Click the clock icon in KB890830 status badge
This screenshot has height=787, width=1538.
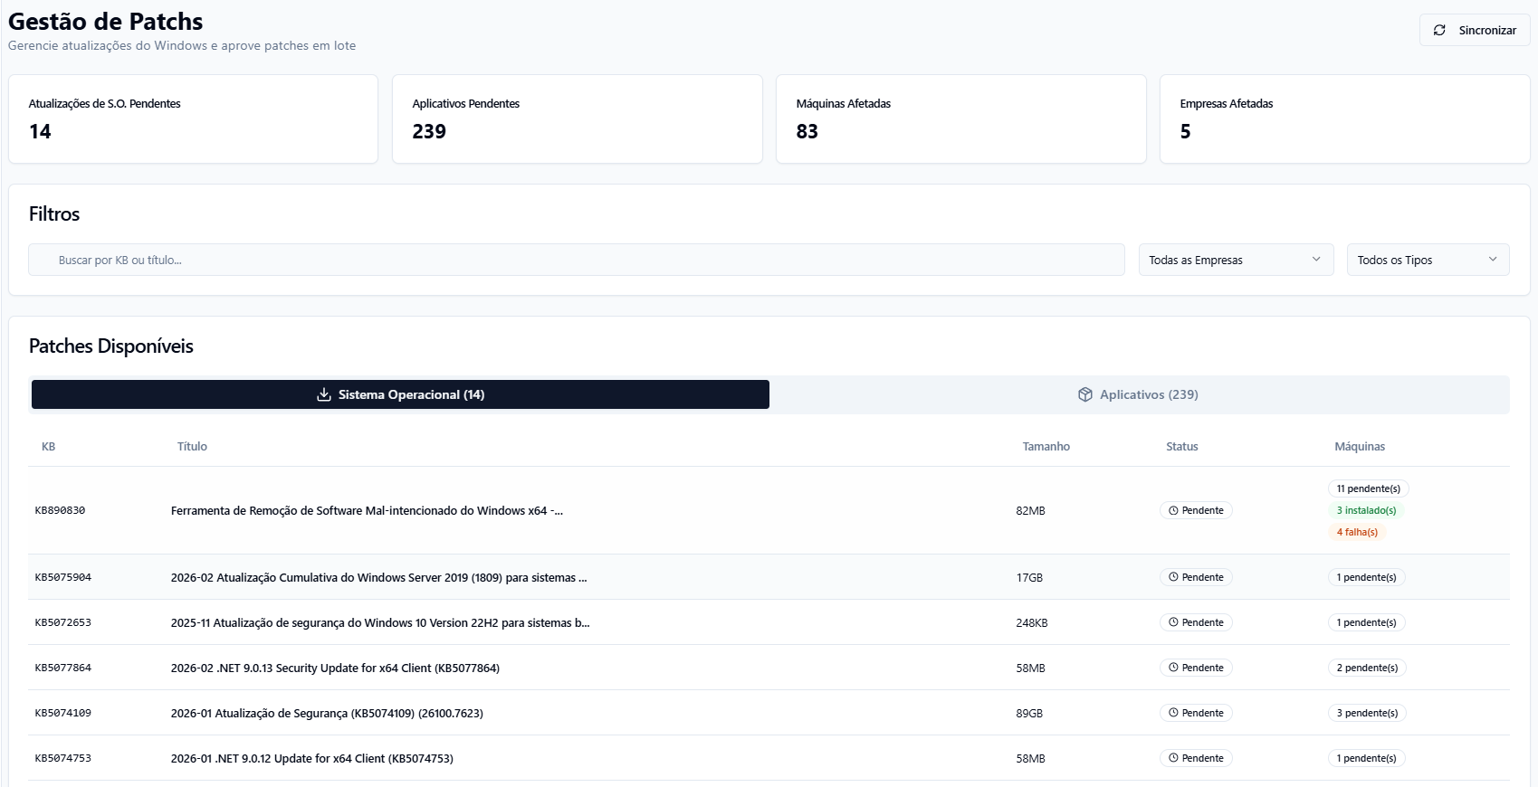[x=1173, y=511]
